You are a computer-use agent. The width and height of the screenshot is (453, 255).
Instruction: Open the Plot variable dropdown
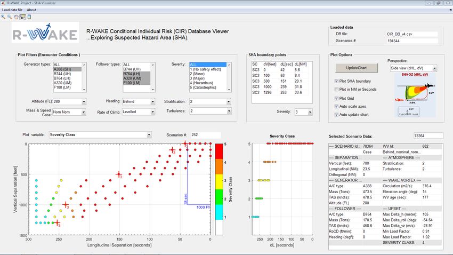(x=100, y=135)
